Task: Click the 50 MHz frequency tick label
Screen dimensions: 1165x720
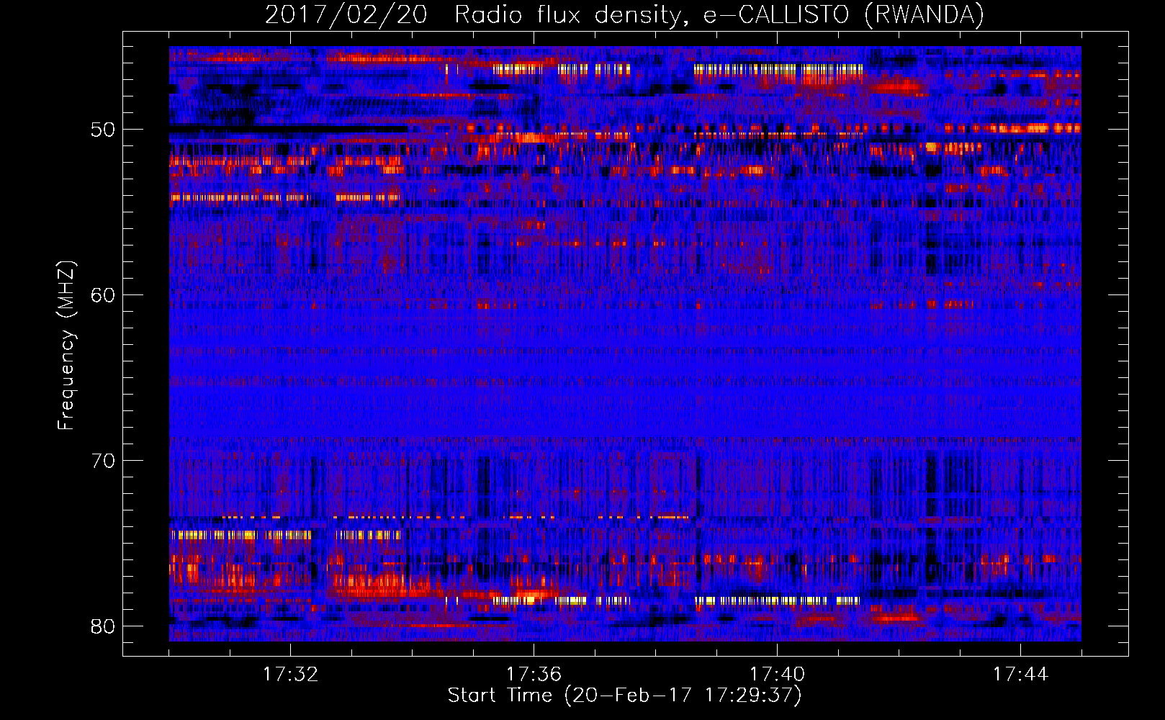Action: point(103,130)
